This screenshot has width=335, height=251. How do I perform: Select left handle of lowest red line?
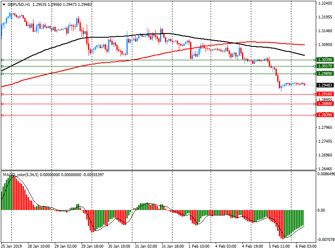2,115
